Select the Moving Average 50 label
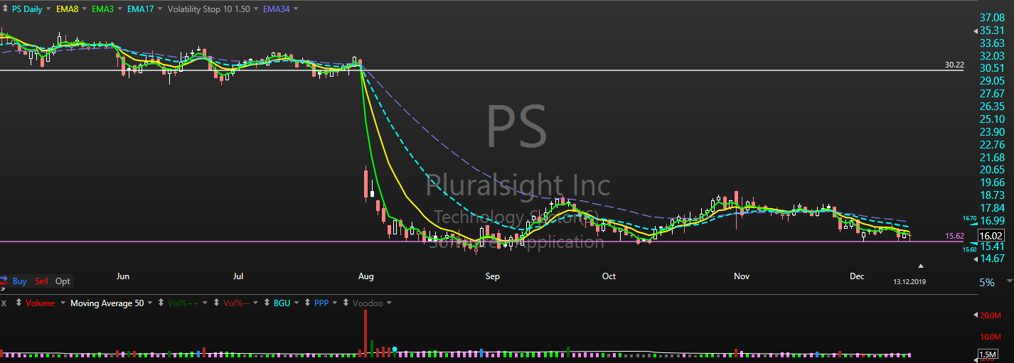This screenshot has height=363, width=1014. 107,303
